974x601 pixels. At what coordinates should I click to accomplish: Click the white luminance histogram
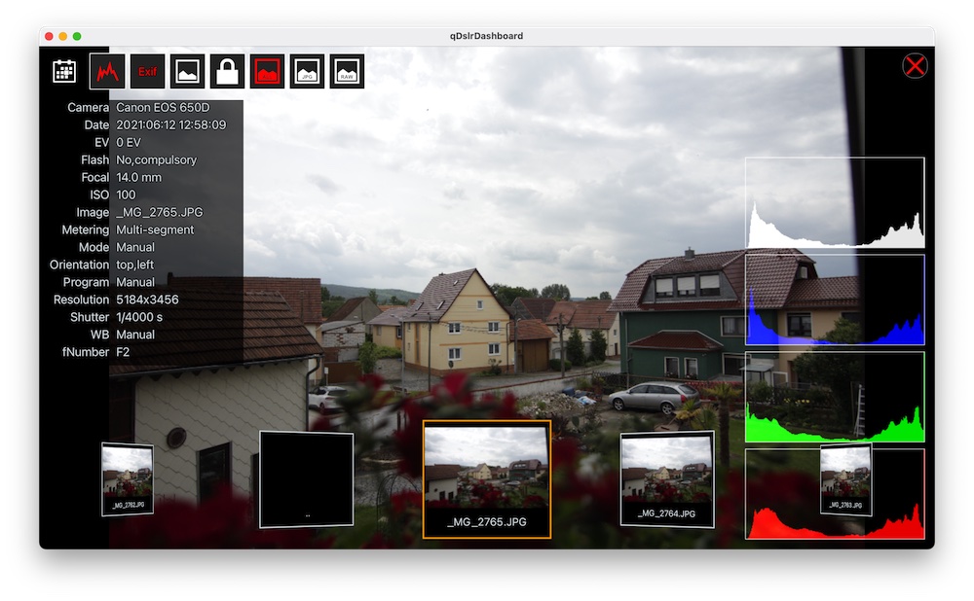click(835, 203)
